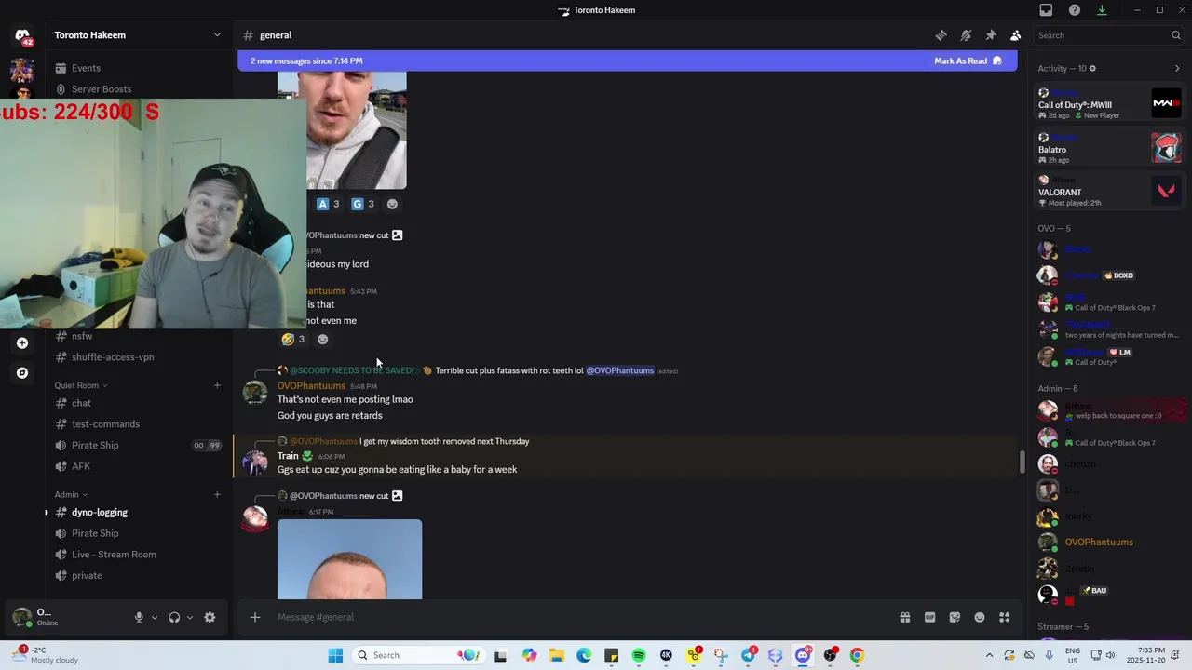The width and height of the screenshot is (1192, 670).
Task: Add reaction next to G reaction
Action: [392, 204]
